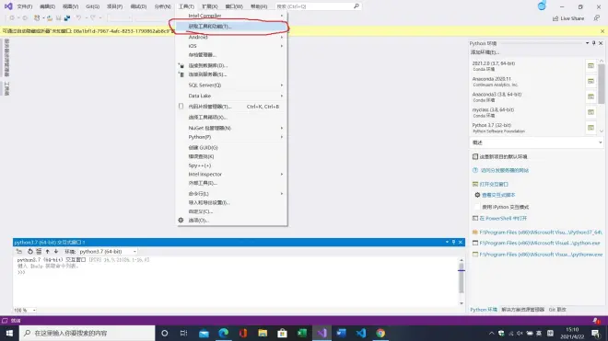Open the 概述 dropdown in Python 环境 panel

[537, 142]
